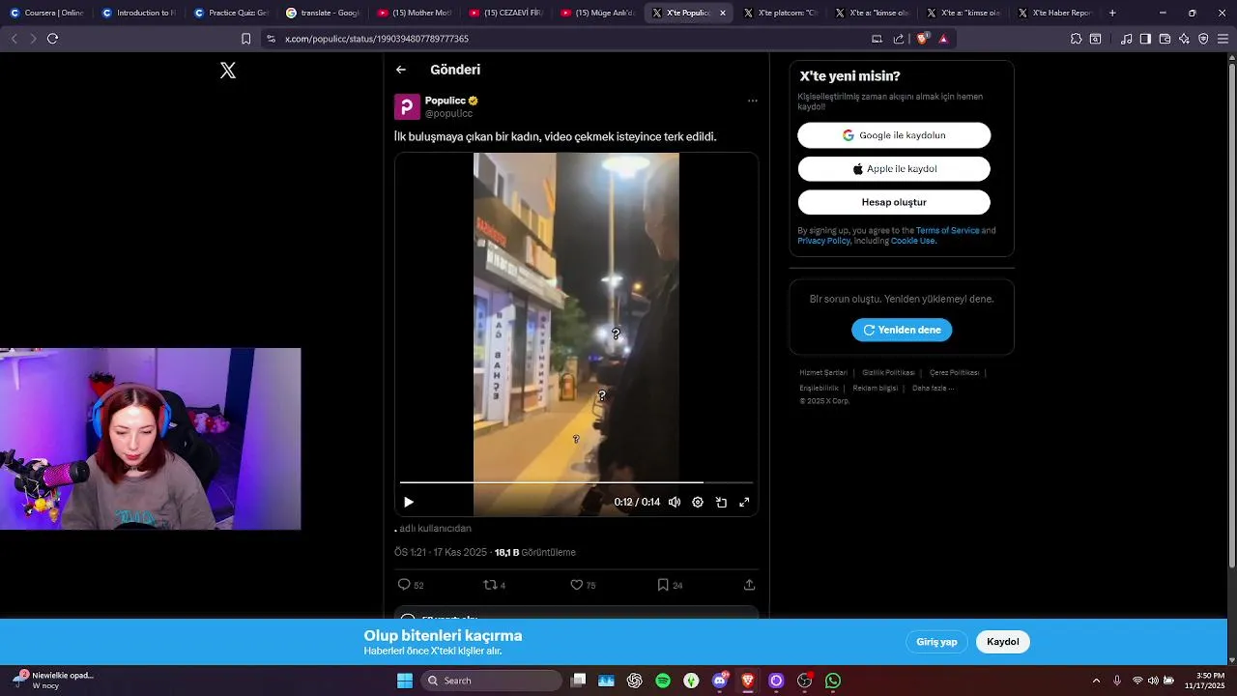1237x696 pixels.
Task: Click the bookmark icon left of the address bar
Action: (x=246, y=39)
